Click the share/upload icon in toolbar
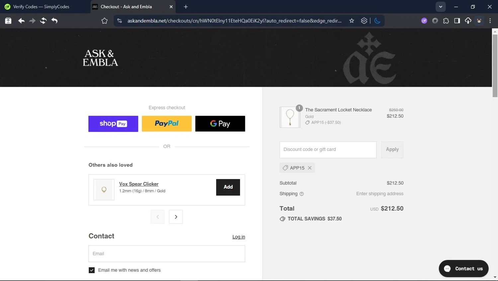498x281 pixels. [8, 21]
